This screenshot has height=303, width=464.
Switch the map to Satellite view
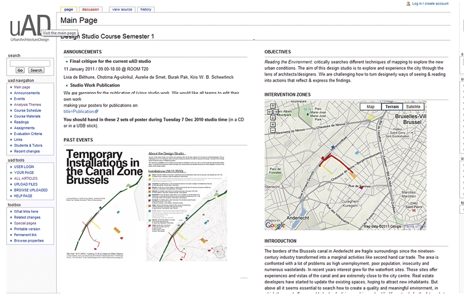(x=413, y=107)
